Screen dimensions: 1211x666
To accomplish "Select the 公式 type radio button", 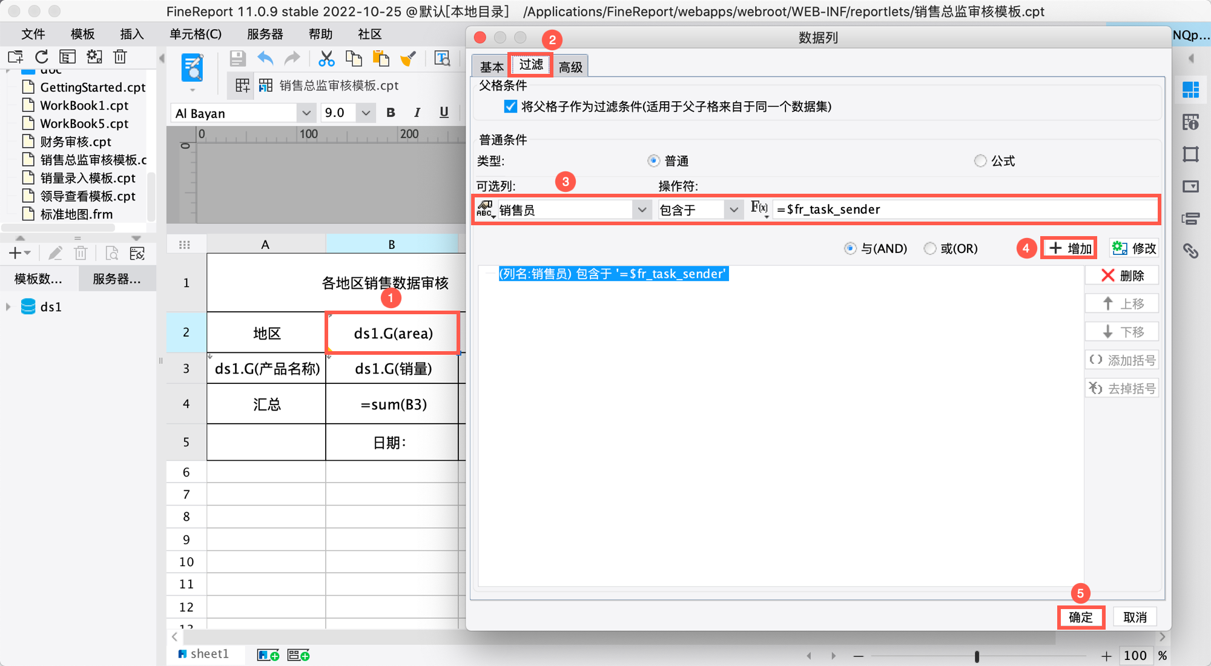I will [980, 161].
